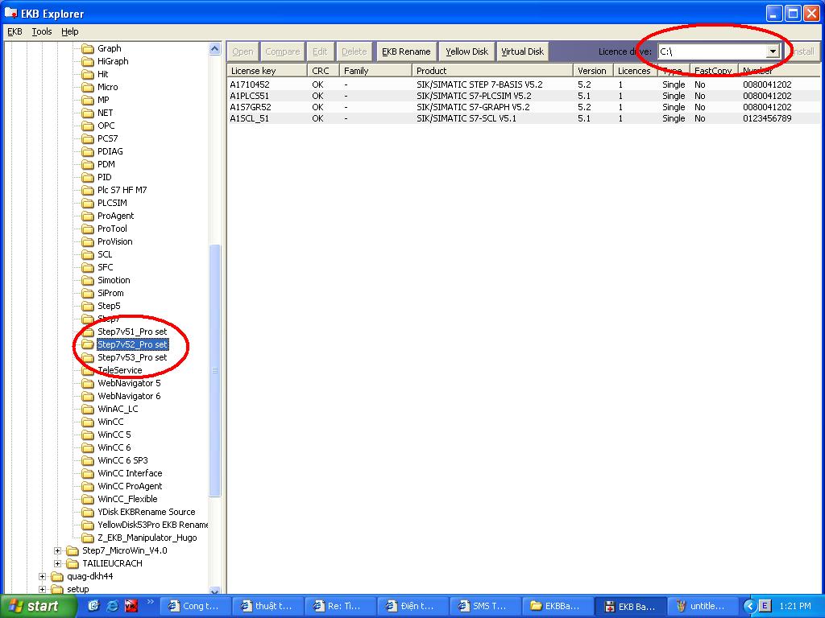Select the A1710452 license key row
Viewport: 825px width, 618px height.
click(x=524, y=84)
